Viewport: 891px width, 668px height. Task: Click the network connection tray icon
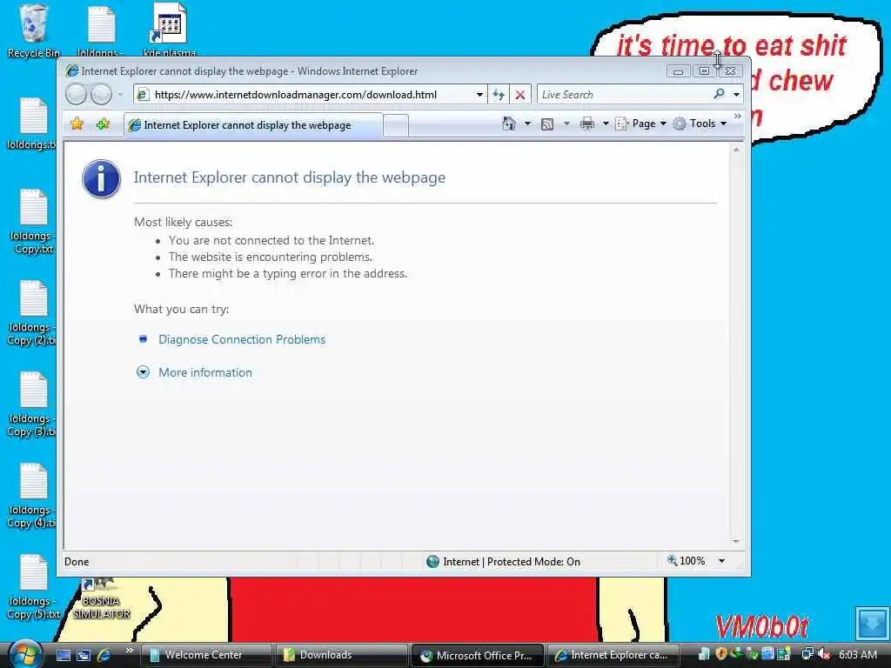coord(807,654)
